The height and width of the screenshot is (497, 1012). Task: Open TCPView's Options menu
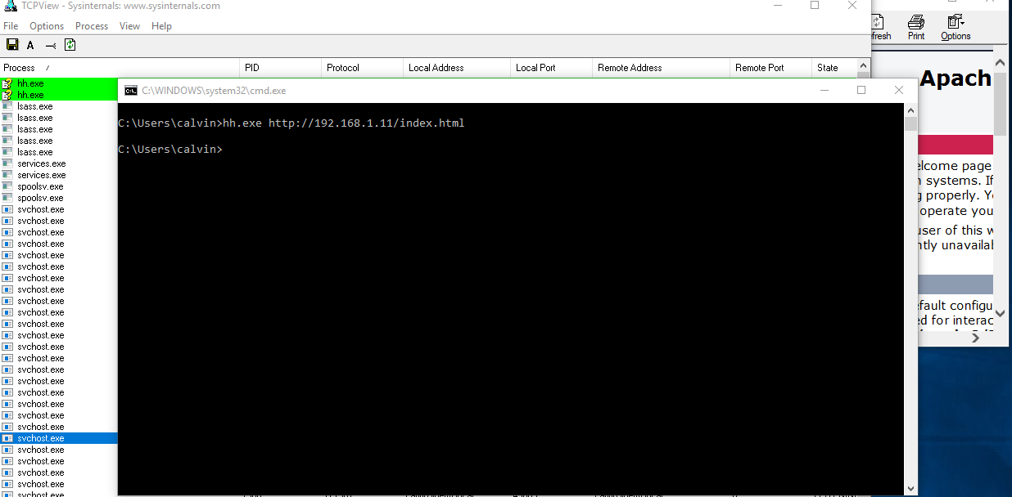click(47, 26)
